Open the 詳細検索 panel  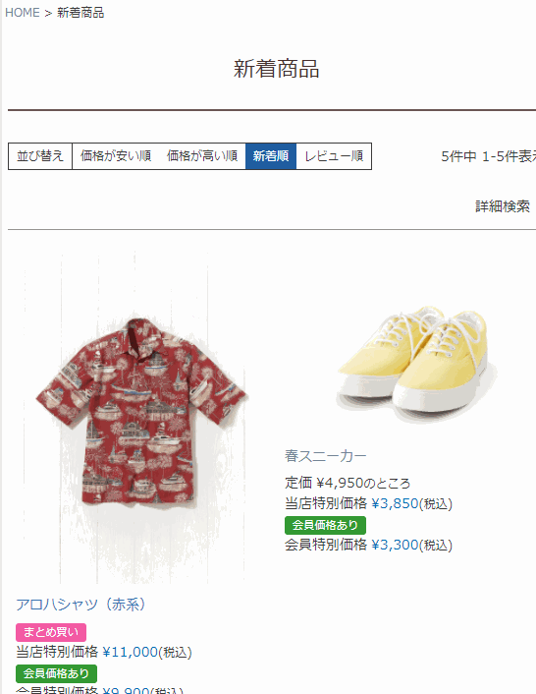pyautogui.click(x=503, y=206)
